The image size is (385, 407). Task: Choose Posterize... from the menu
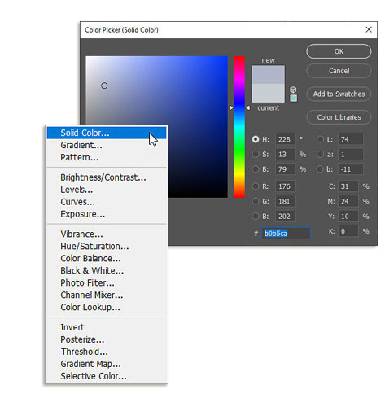107,339
